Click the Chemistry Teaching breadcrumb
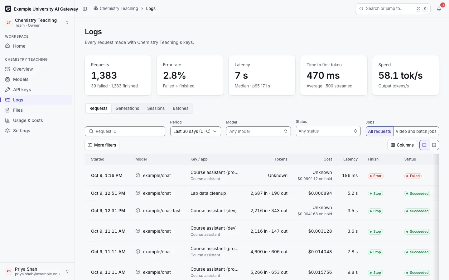449x280 pixels. pyautogui.click(x=116, y=9)
